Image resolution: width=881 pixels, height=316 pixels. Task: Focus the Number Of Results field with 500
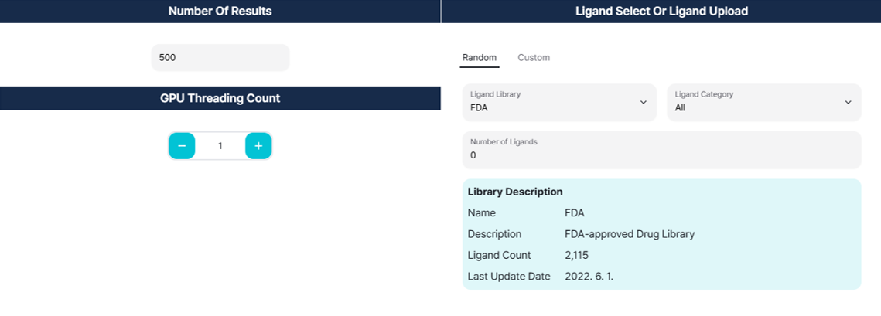220,58
